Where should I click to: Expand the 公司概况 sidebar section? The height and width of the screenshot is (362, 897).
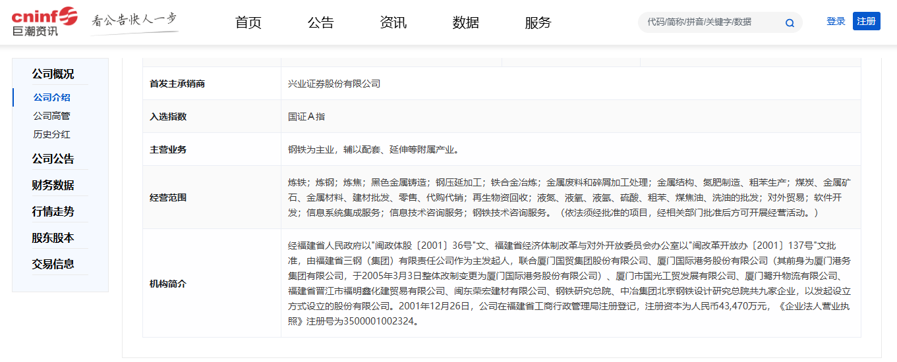[x=53, y=74]
